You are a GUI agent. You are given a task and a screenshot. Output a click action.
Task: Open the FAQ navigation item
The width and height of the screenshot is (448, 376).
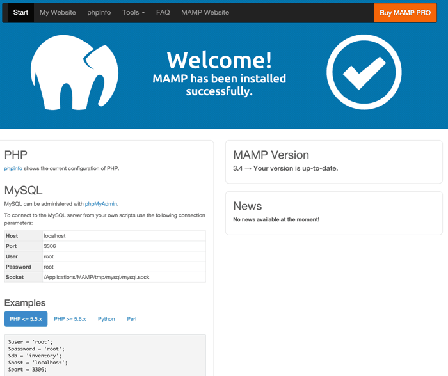(163, 13)
